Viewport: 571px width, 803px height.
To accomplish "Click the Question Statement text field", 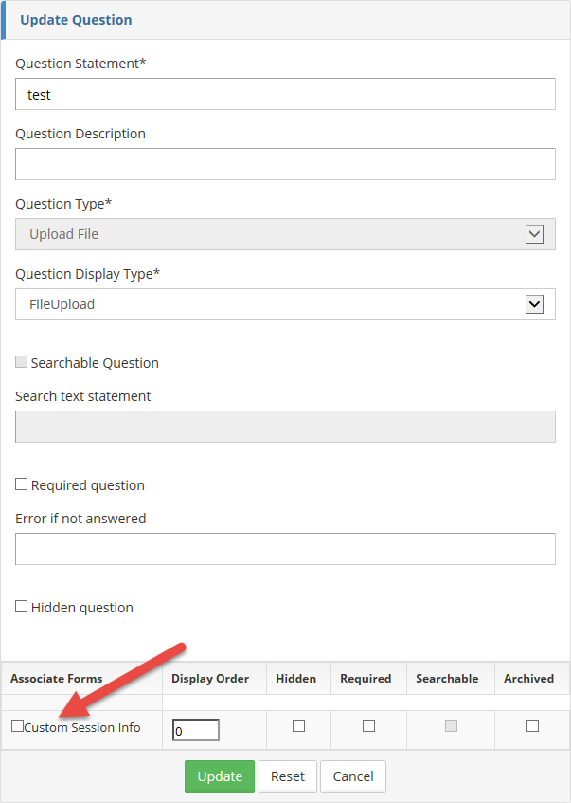I will pos(284,95).
